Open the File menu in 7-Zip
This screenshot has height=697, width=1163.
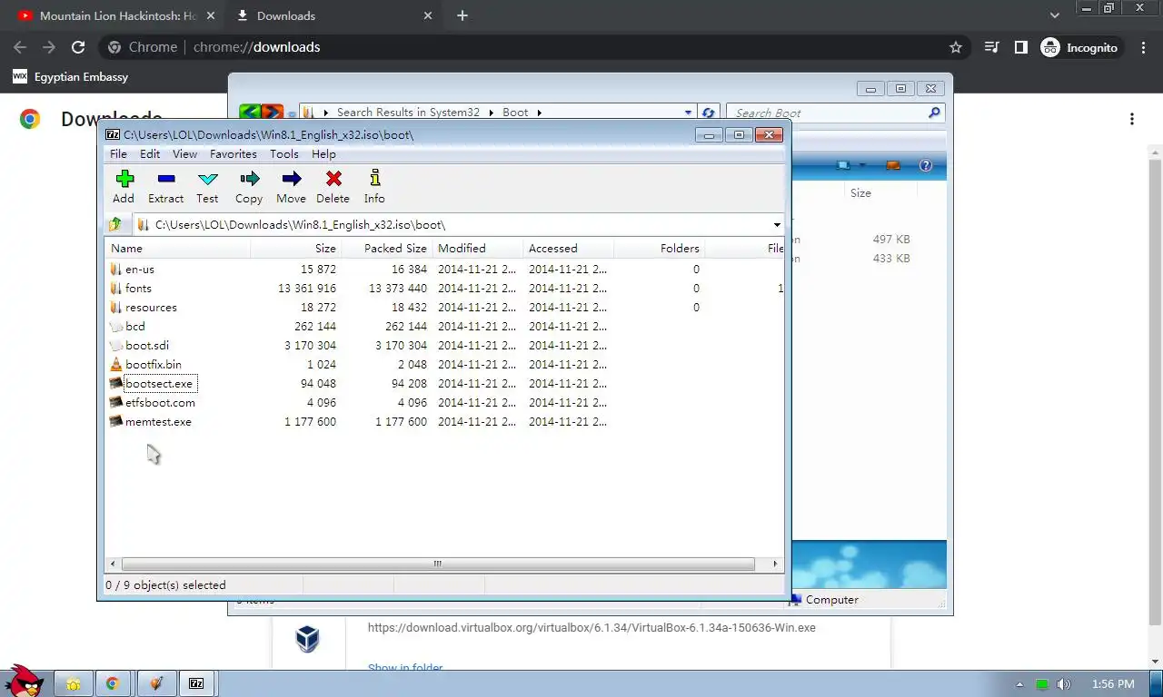(x=118, y=154)
